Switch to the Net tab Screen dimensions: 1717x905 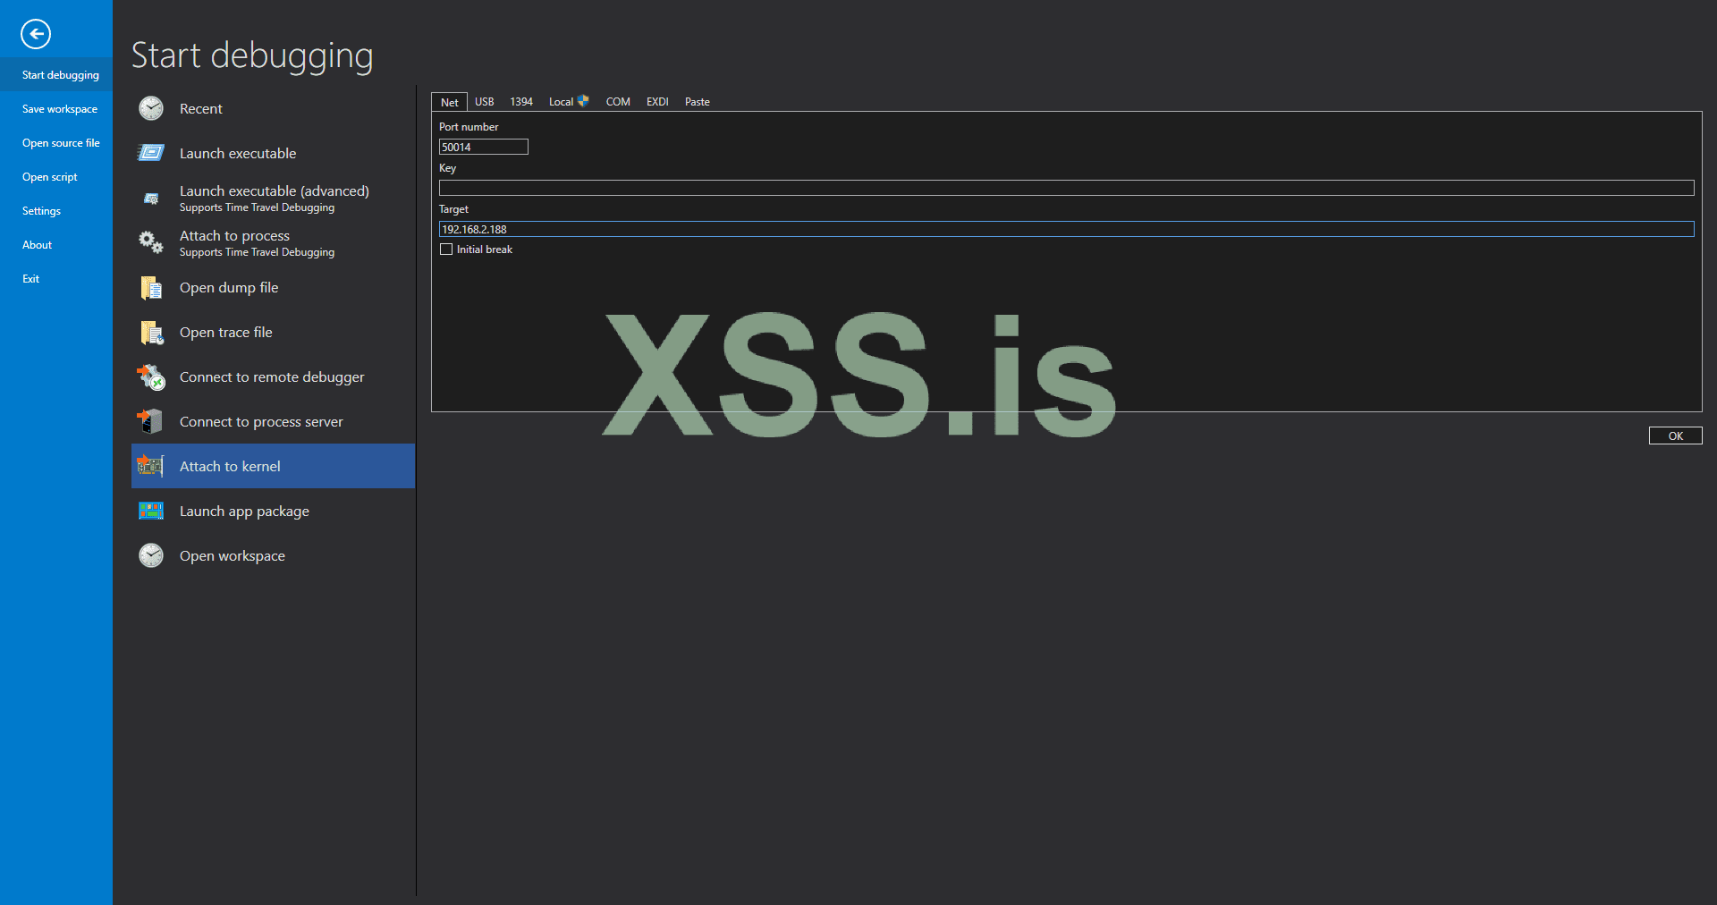[449, 102]
